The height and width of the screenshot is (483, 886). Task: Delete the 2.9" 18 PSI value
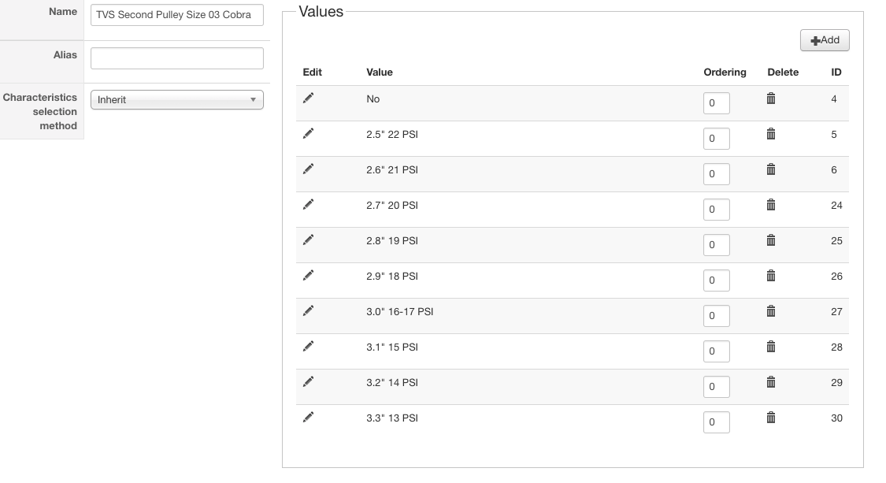tap(771, 276)
